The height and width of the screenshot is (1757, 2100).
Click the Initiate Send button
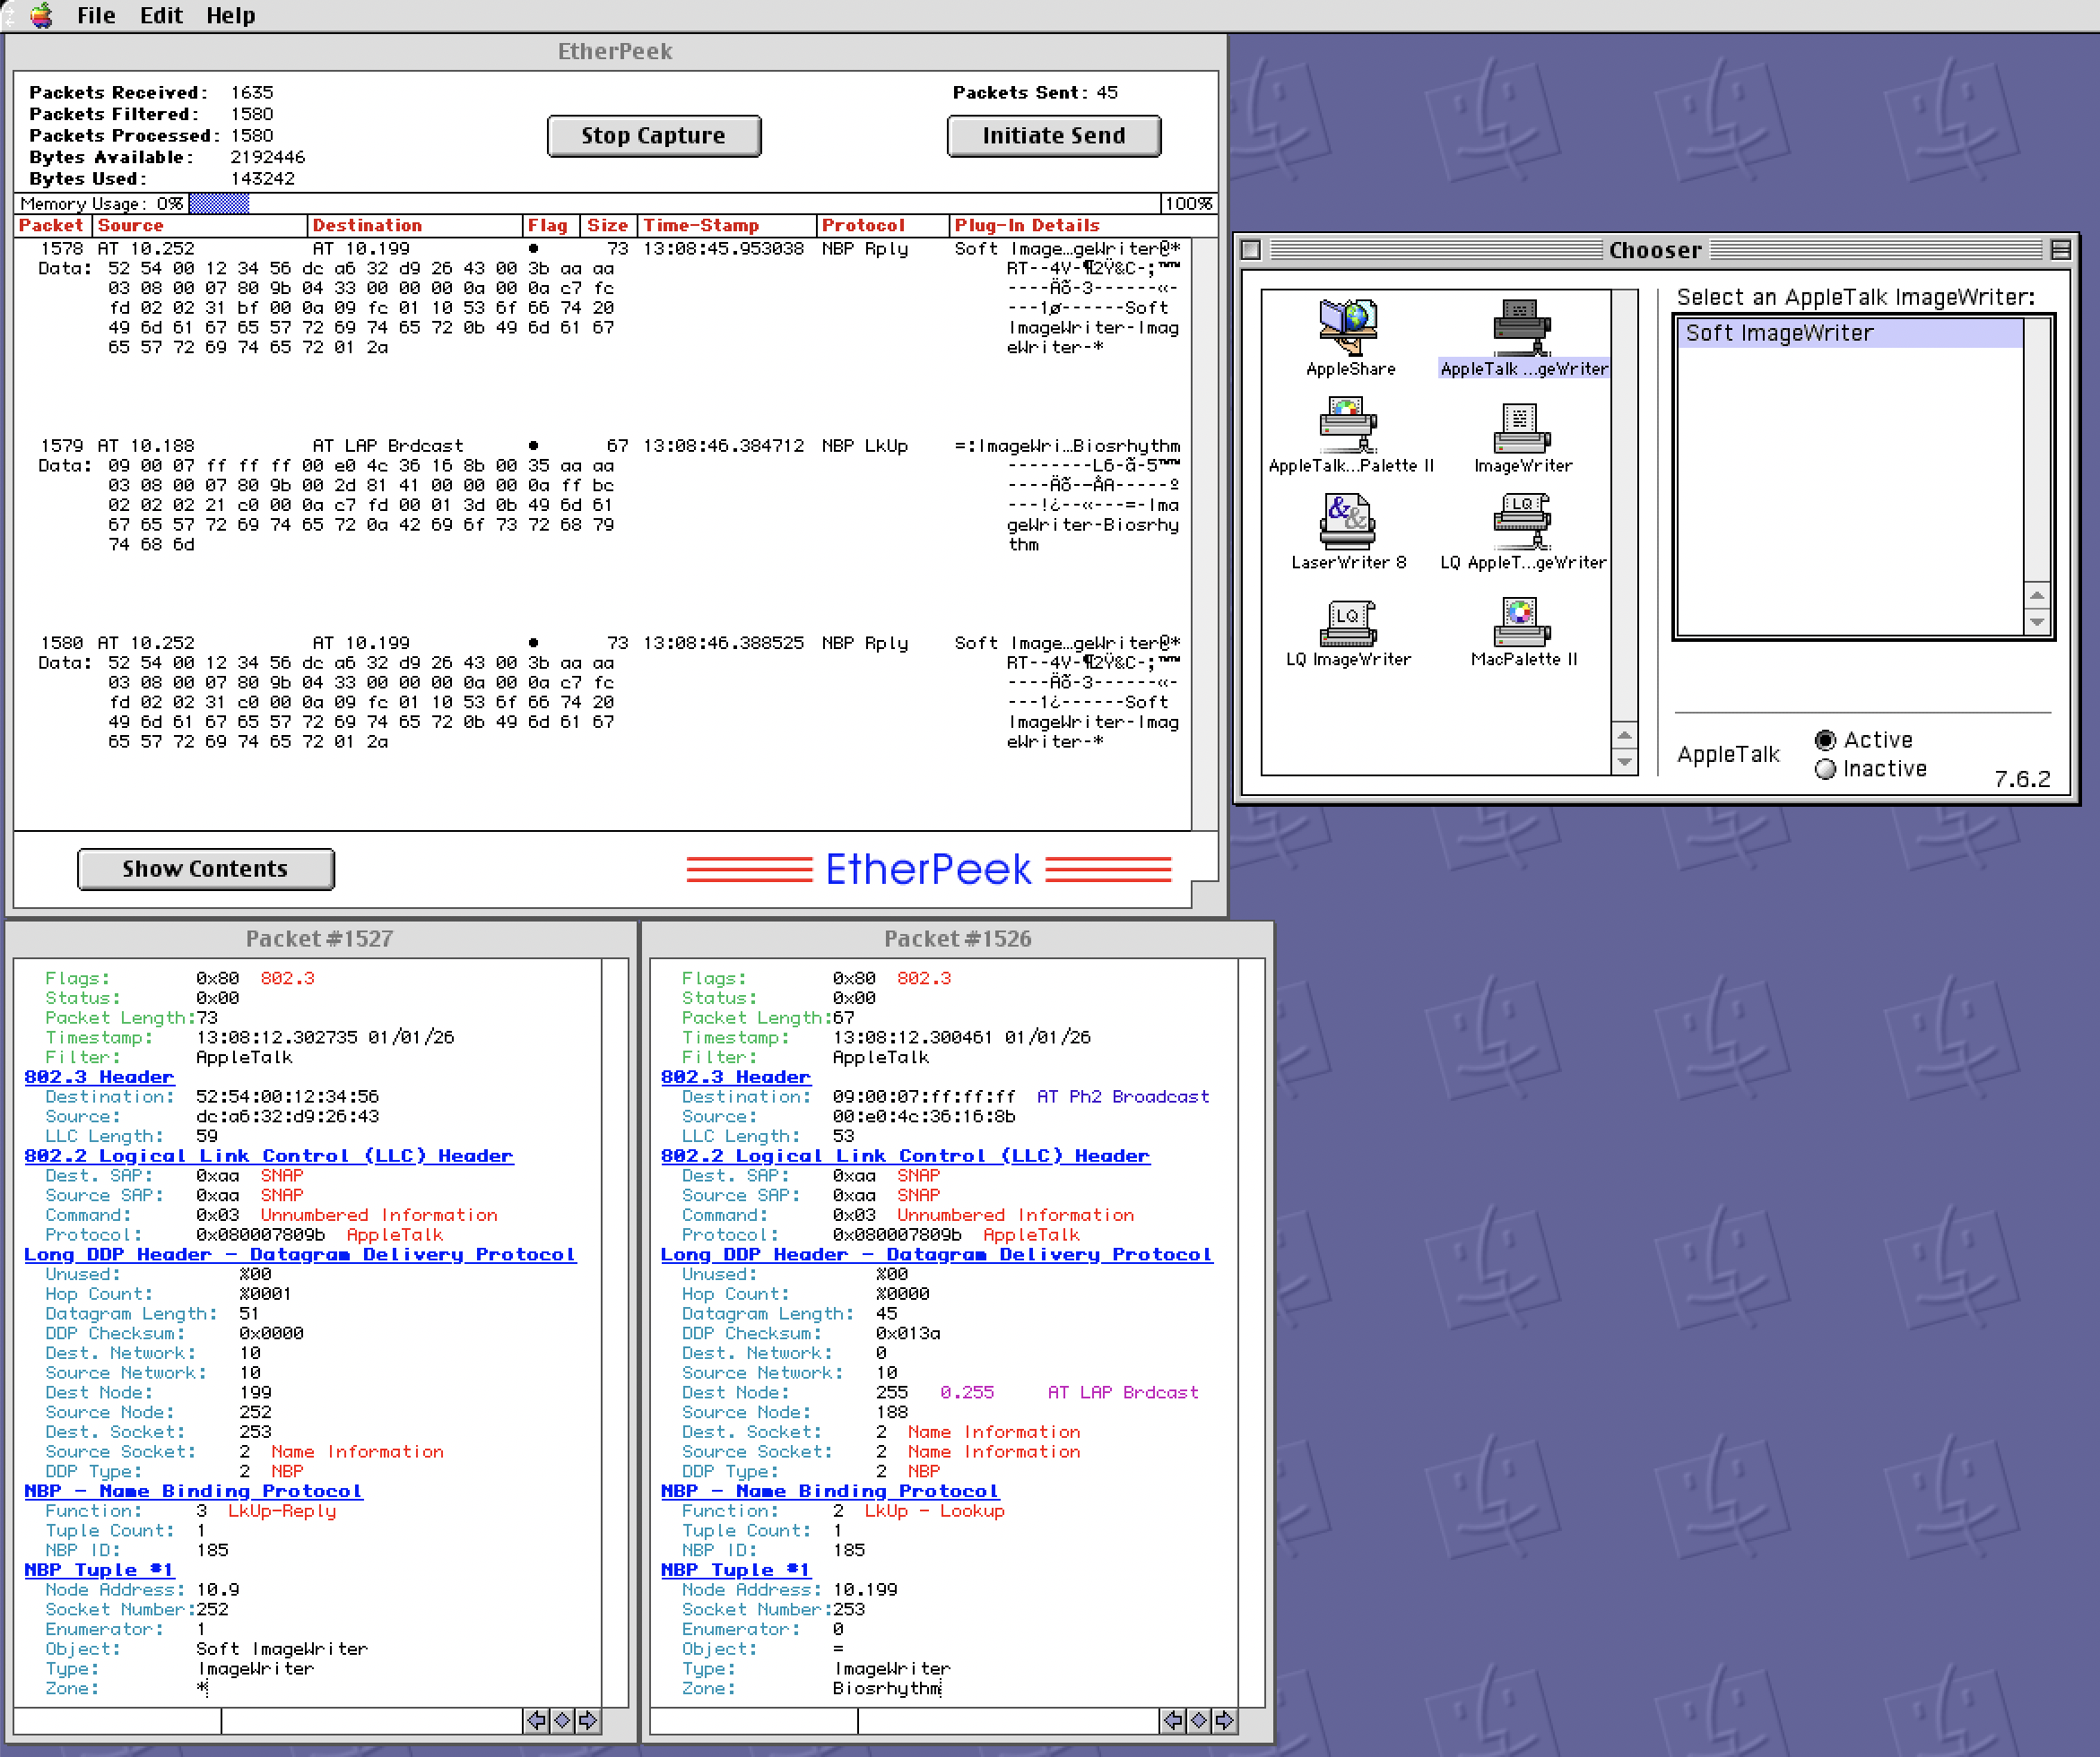(1053, 136)
